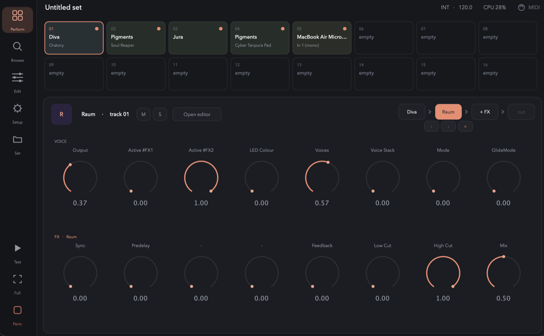Open the Perform view
Viewport: 544px width, 336px height.
17,20
